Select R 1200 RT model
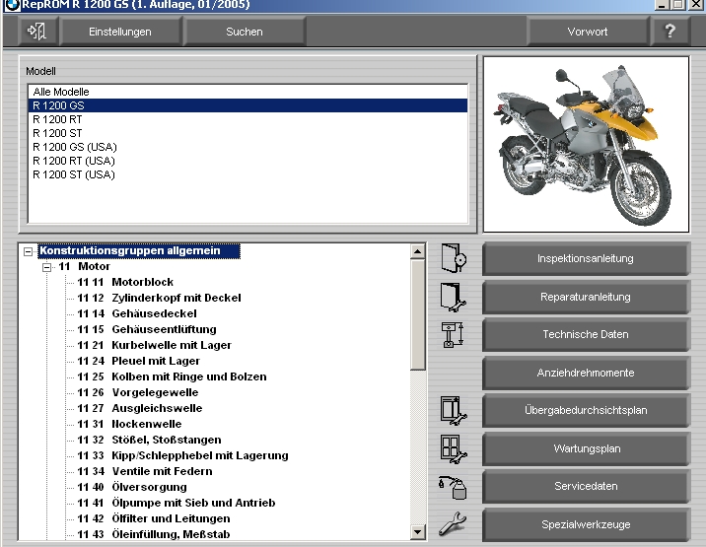The image size is (706, 547). 247,119
